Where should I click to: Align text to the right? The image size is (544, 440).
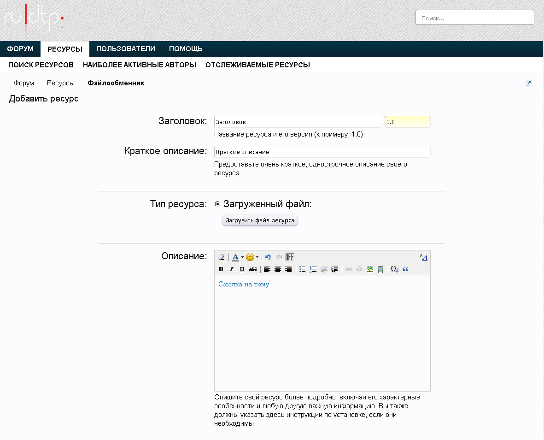[288, 269]
